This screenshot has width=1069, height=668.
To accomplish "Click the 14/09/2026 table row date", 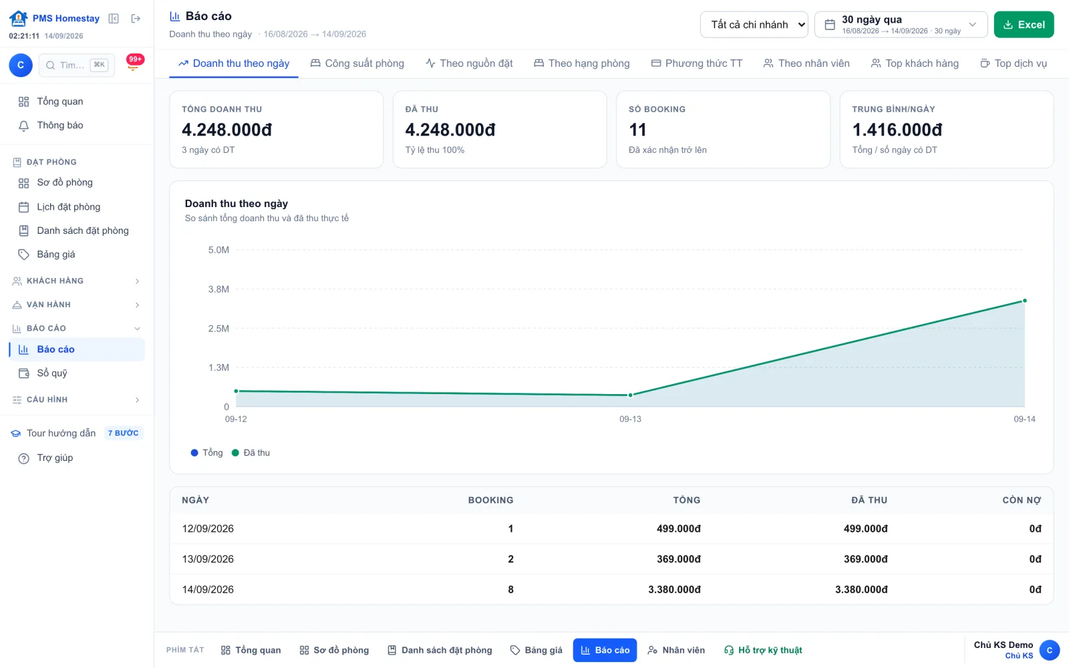I will point(208,590).
